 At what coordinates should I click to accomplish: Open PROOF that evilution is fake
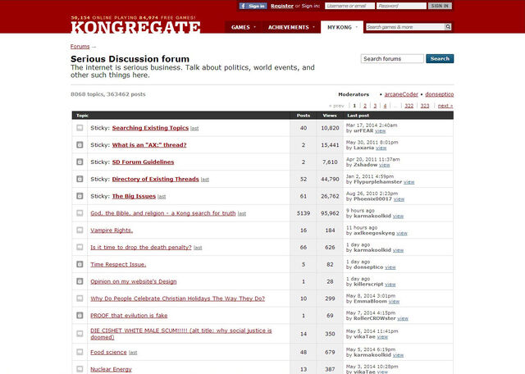tap(129, 316)
